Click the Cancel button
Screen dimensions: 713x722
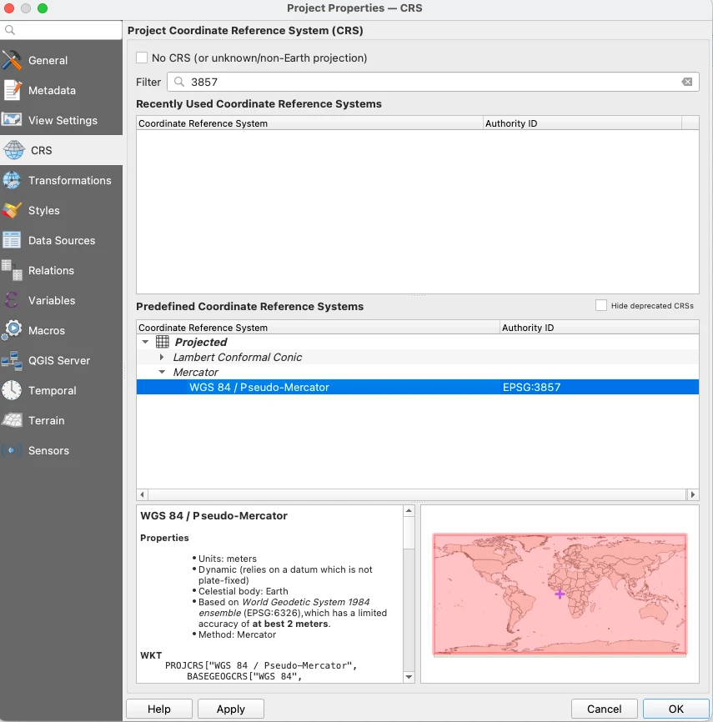[x=604, y=709]
